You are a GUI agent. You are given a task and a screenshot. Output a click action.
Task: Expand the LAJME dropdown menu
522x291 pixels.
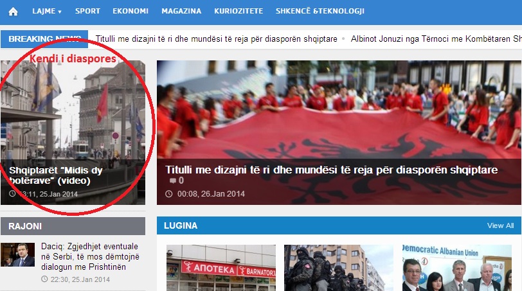(46, 11)
